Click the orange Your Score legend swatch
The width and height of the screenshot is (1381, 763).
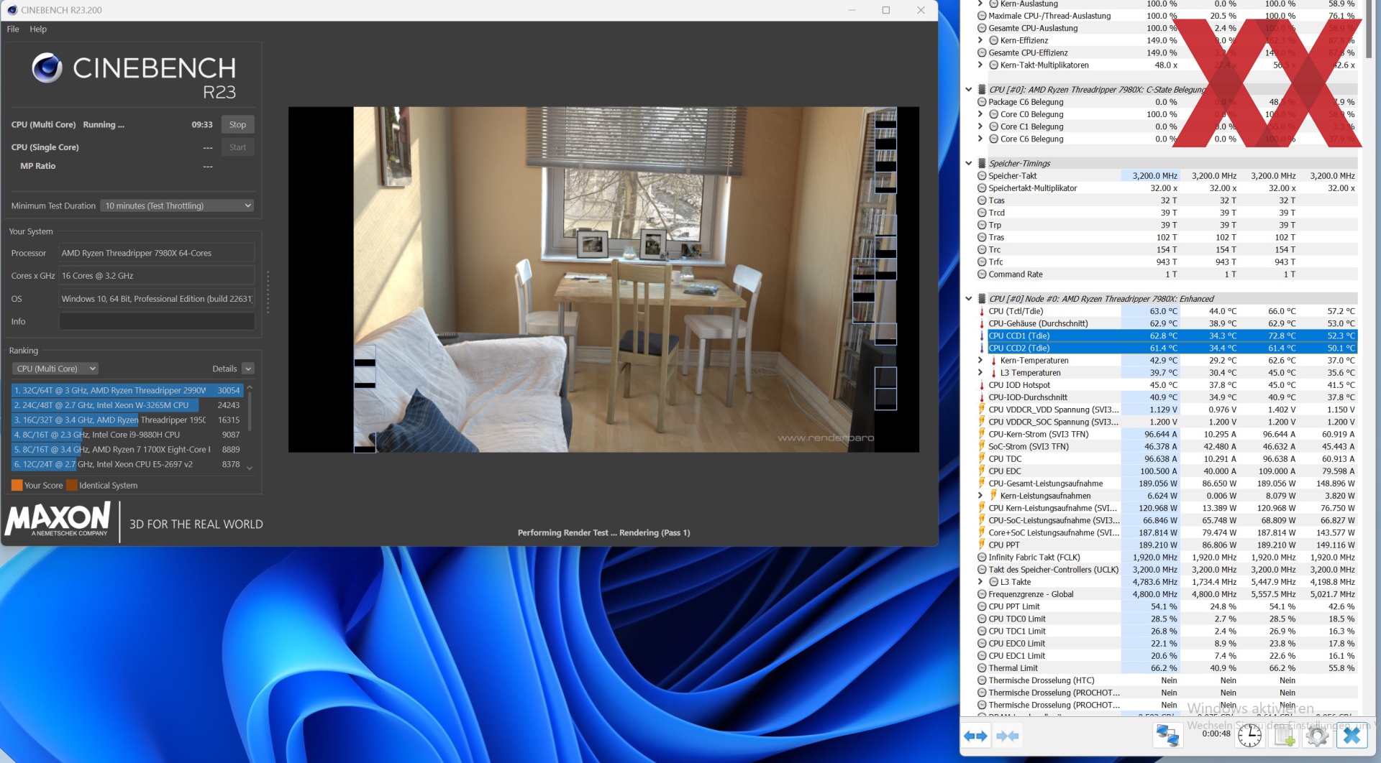17,486
